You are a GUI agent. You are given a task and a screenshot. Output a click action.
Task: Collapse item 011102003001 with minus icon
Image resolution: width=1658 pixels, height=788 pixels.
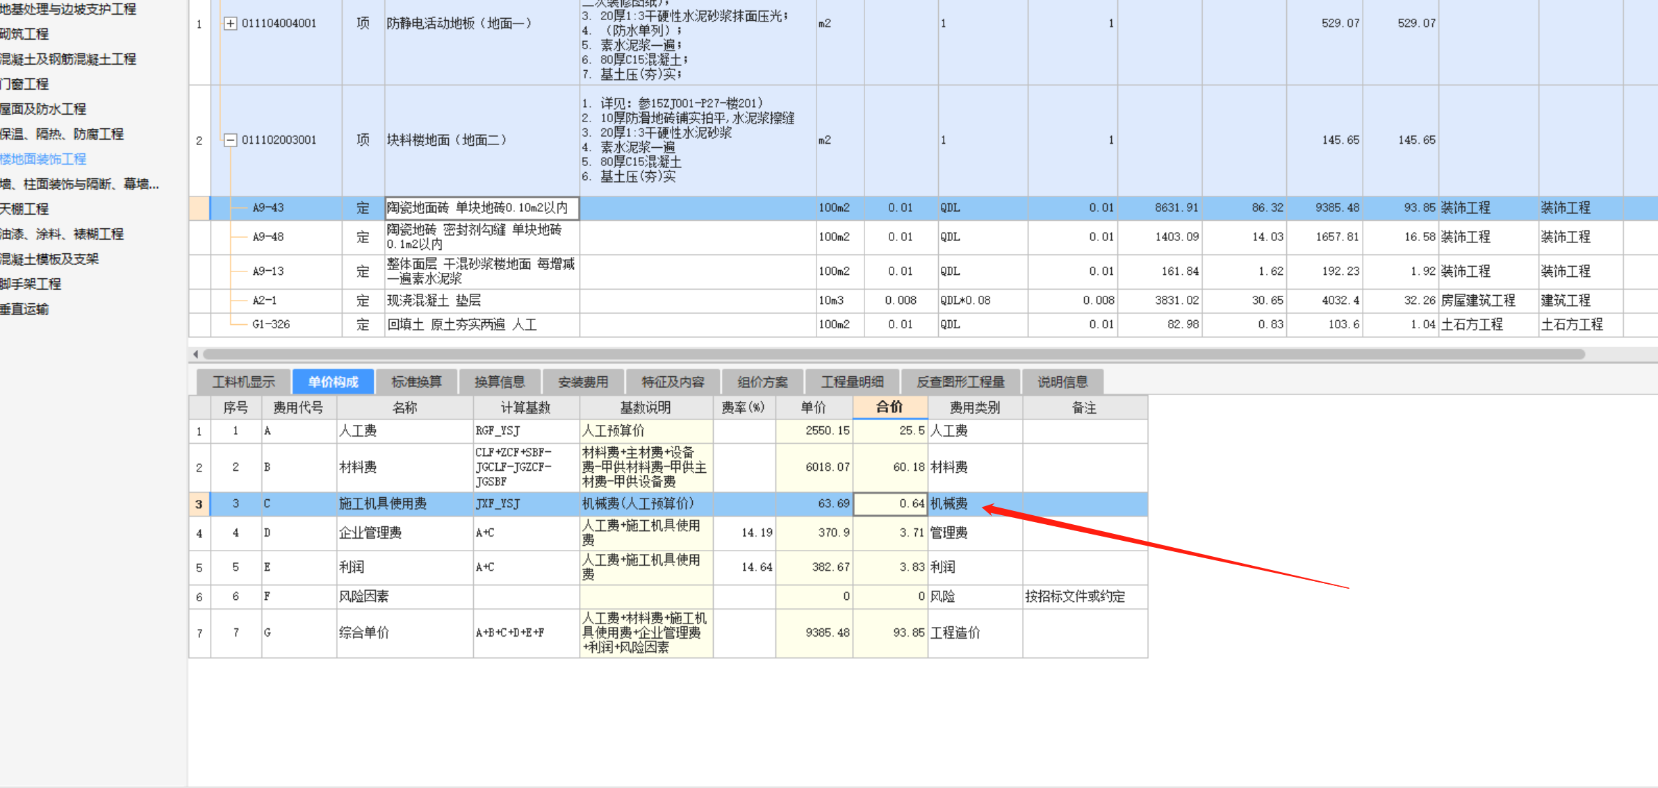tap(230, 140)
